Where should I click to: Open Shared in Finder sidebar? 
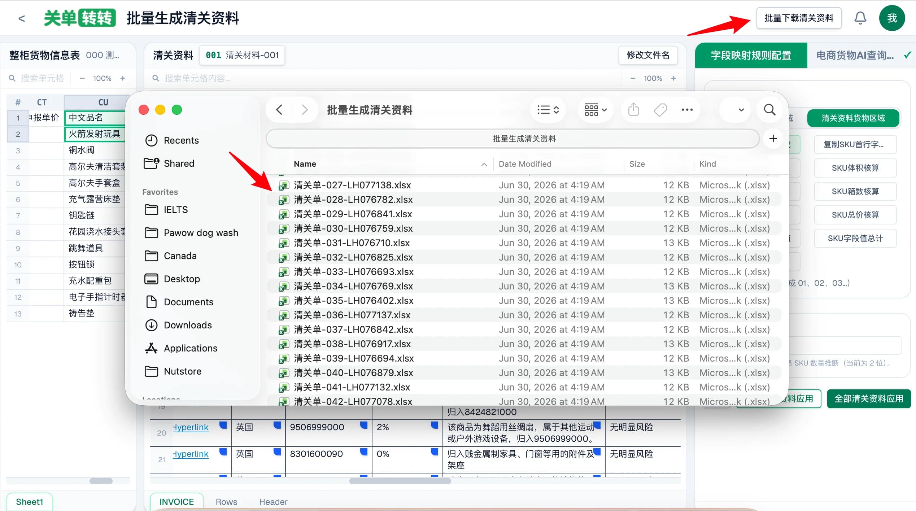pyautogui.click(x=179, y=163)
